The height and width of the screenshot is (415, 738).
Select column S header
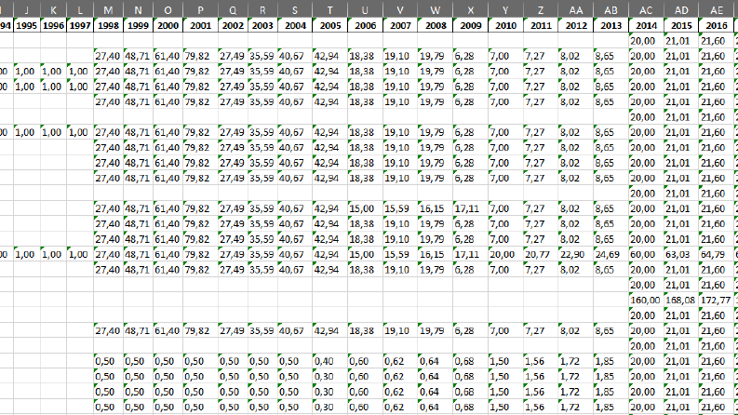295,10
